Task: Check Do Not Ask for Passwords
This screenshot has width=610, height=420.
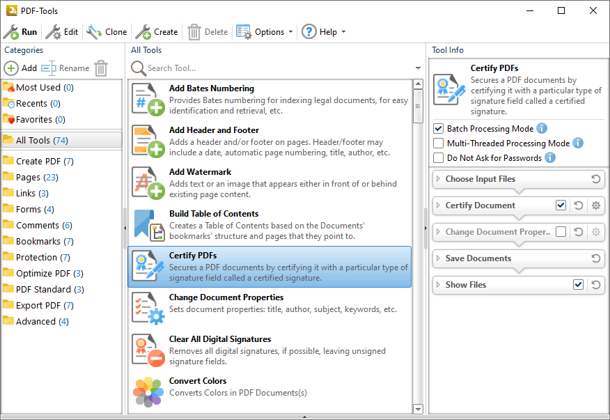Action: (438, 158)
